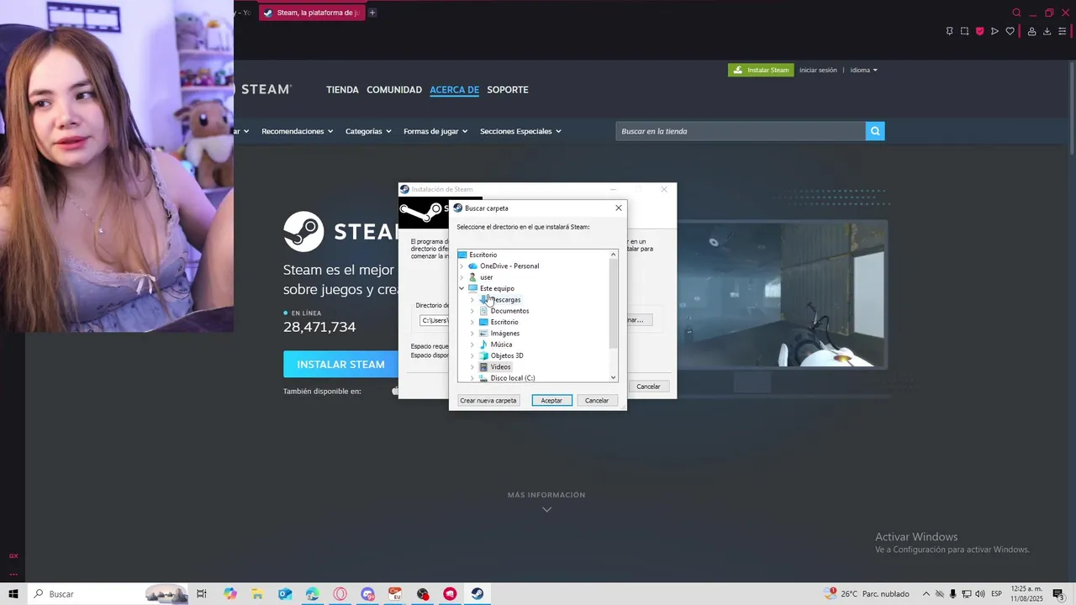The width and height of the screenshot is (1076, 605).
Task: Click the pink ad-blocker shield icon
Action: (979, 31)
